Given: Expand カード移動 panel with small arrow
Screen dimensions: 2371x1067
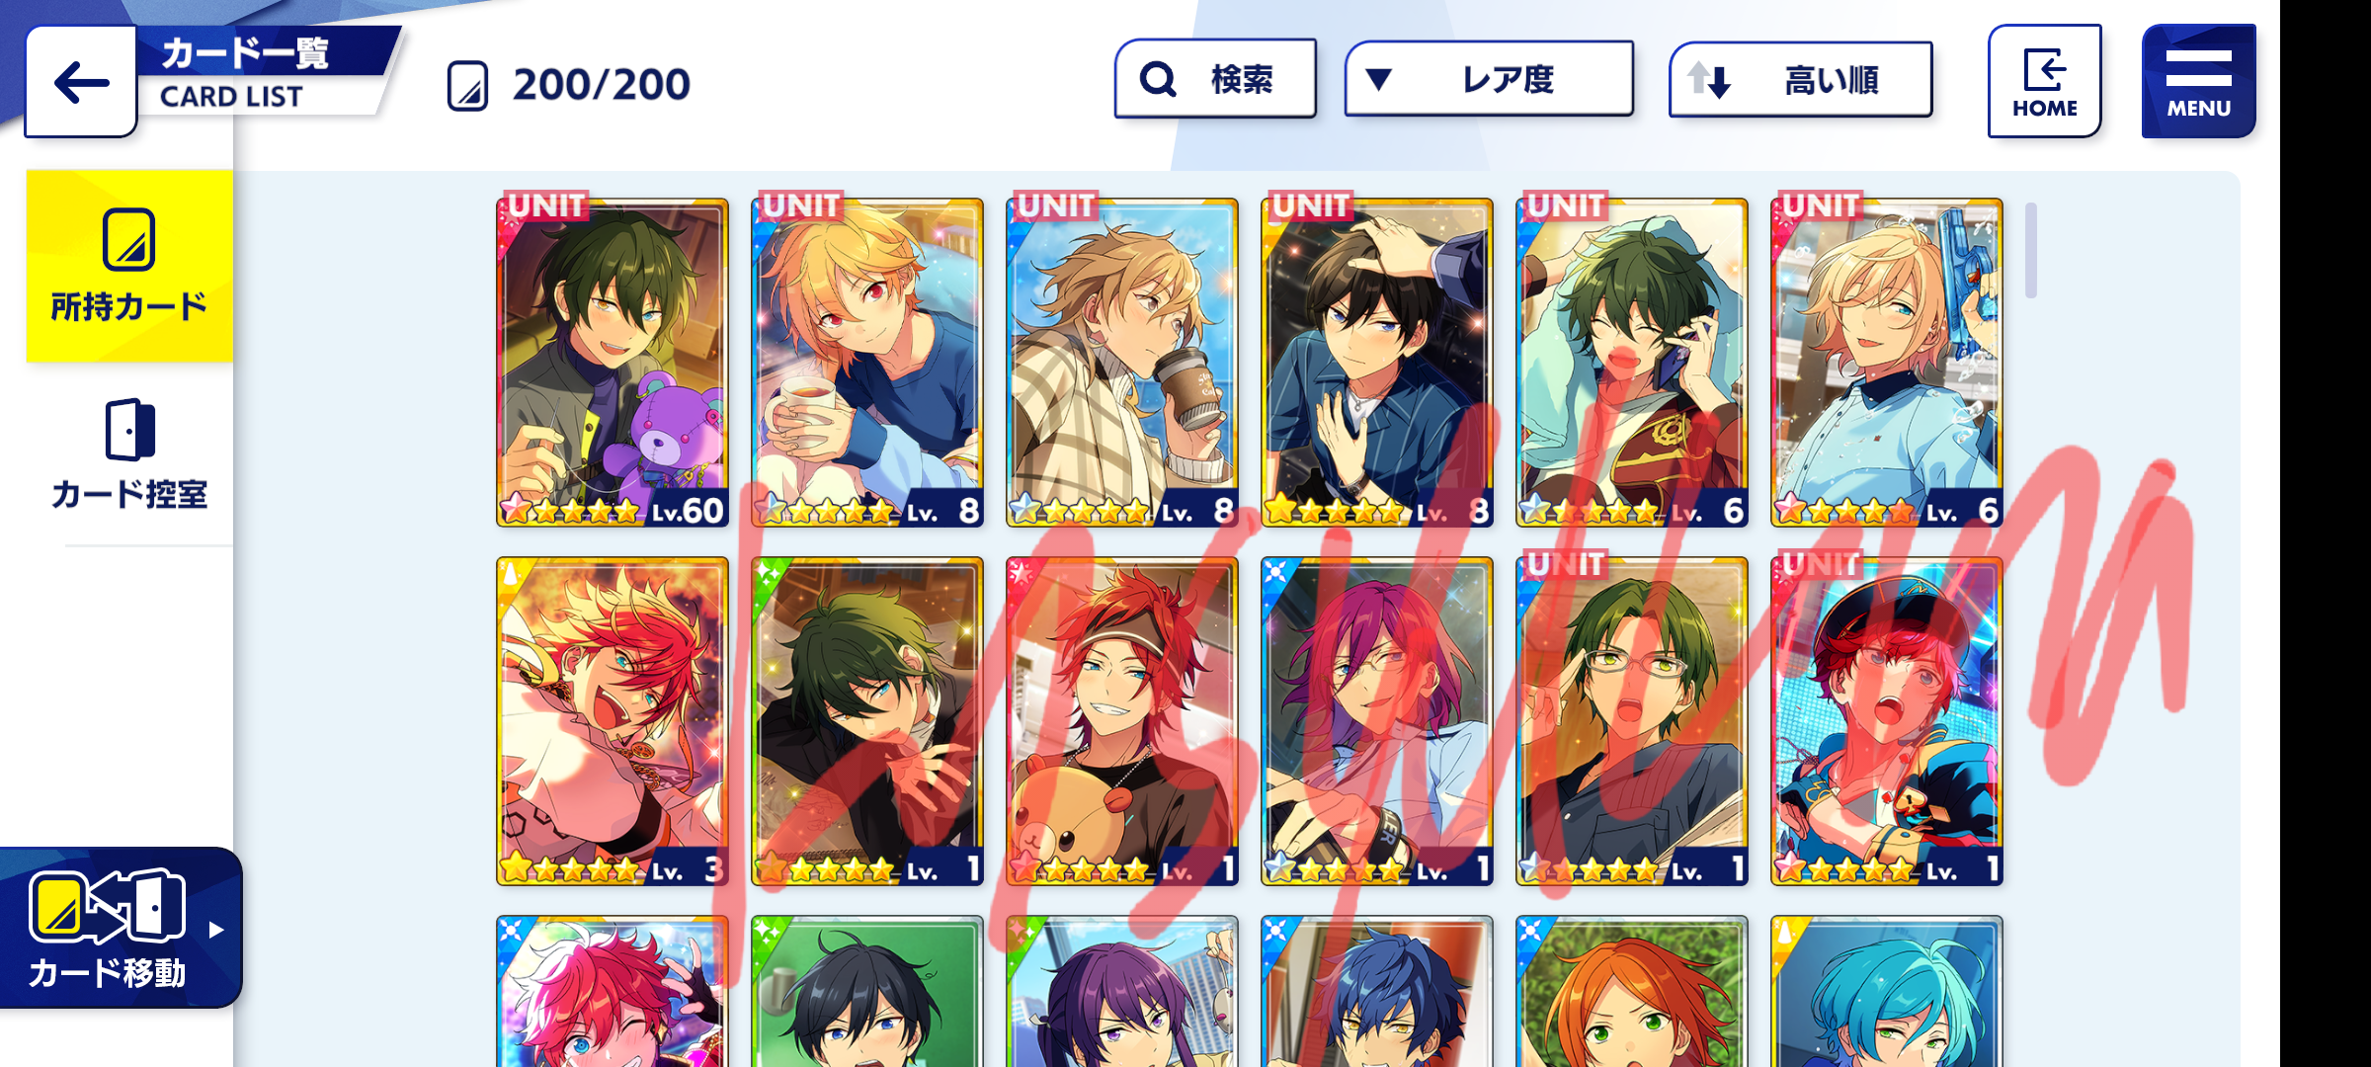Looking at the screenshot, I should pyautogui.click(x=216, y=930).
